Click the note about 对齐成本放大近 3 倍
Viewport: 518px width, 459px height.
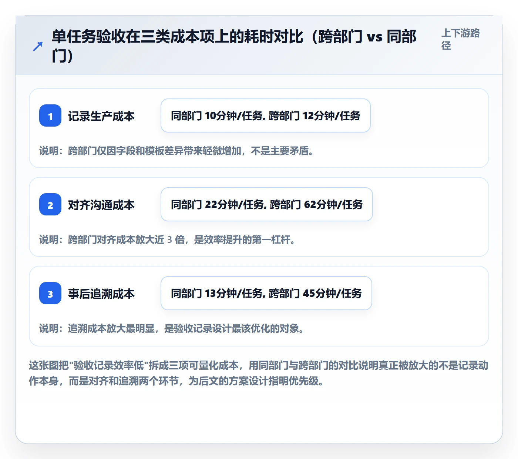(x=168, y=239)
